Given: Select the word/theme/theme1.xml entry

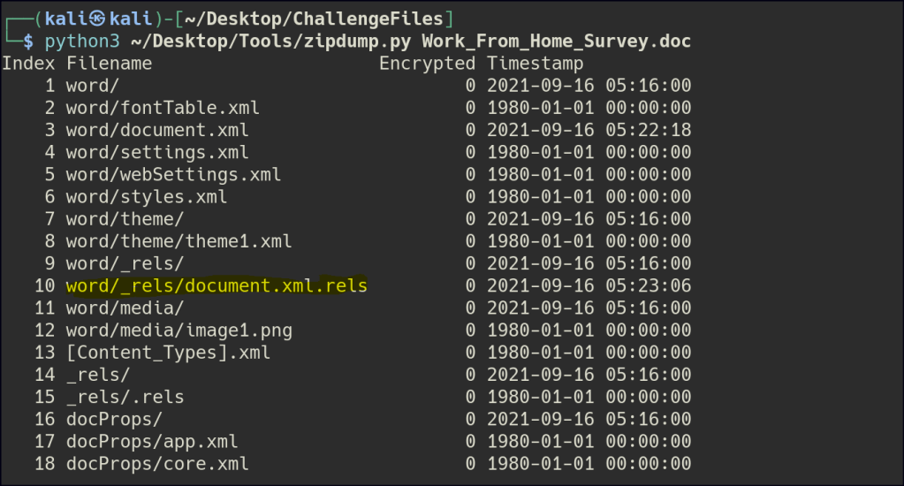Looking at the screenshot, I should point(179,241).
